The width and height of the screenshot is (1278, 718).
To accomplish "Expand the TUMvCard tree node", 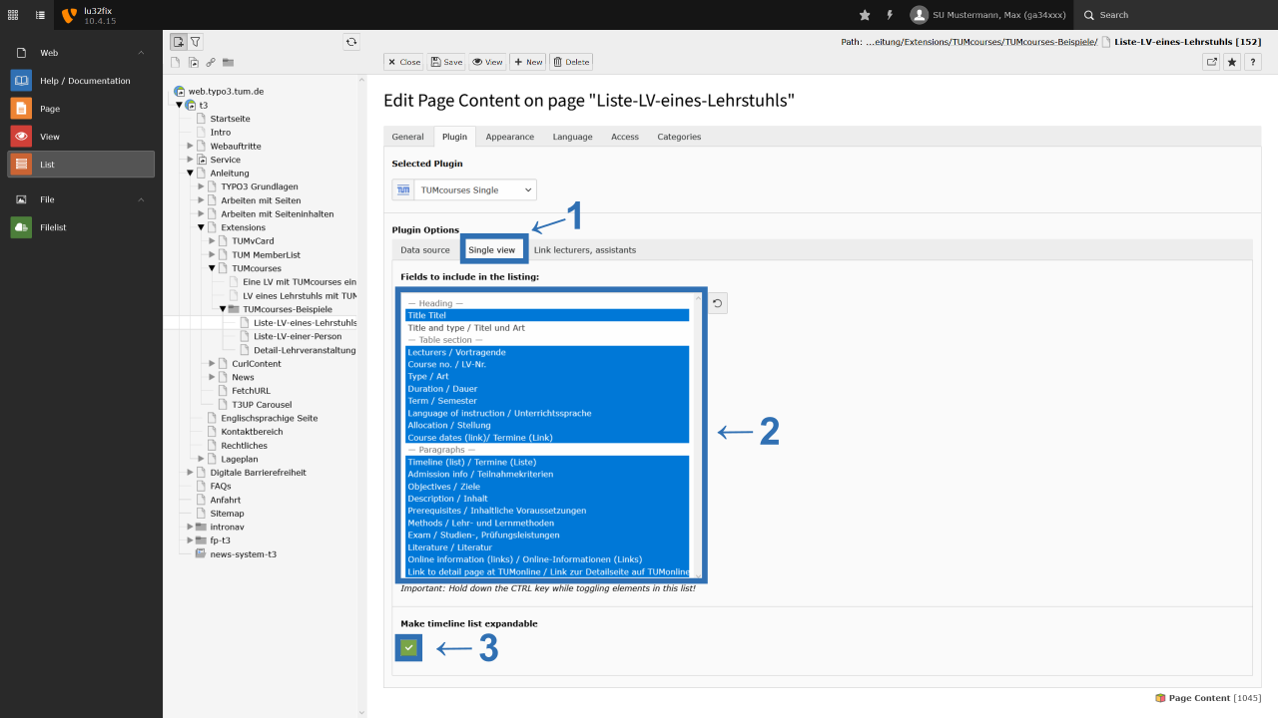I will [x=212, y=241].
